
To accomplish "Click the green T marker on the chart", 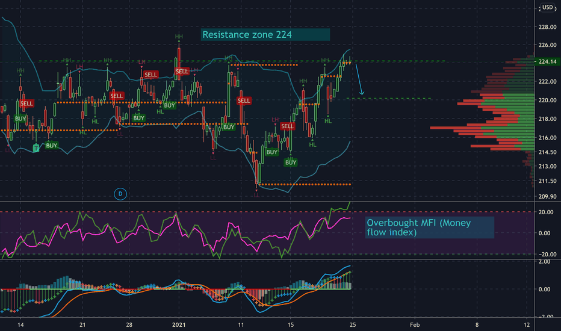I will [x=36, y=148].
